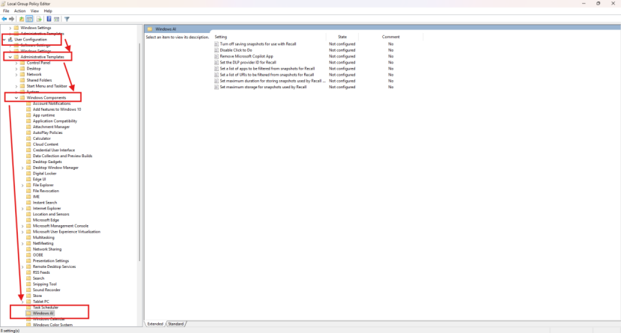Expand the Microsoft Management Console chevron

point(22,226)
